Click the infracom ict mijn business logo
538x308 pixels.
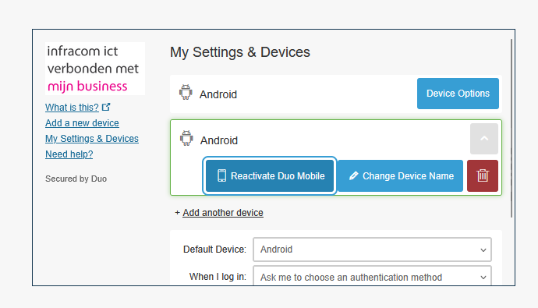(95, 69)
